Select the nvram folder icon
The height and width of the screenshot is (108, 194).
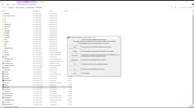3,29
